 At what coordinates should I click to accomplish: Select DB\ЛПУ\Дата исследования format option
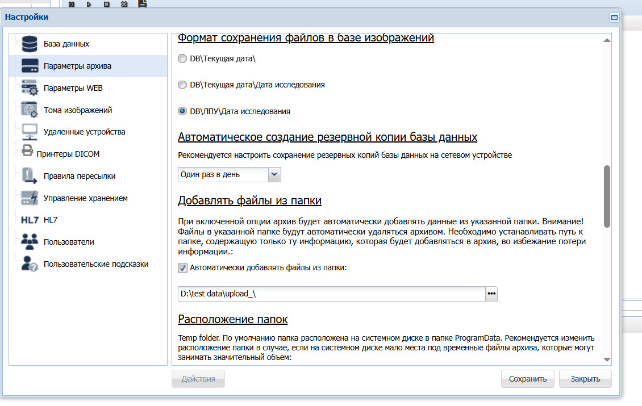pos(182,111)
